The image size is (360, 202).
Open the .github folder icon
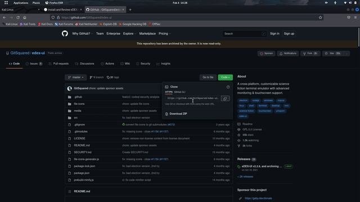[70, 97]
